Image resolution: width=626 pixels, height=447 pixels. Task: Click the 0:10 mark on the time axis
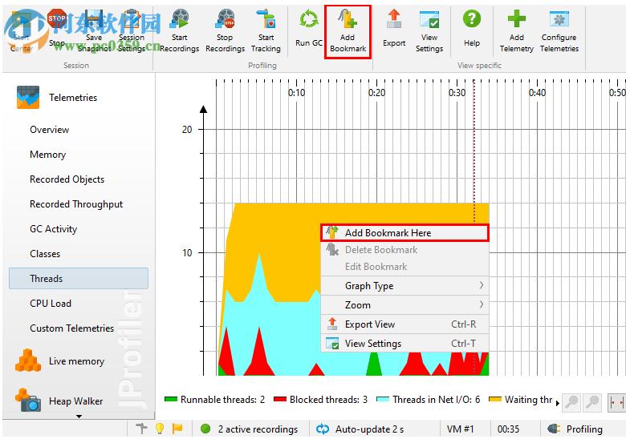click(297, 93)
